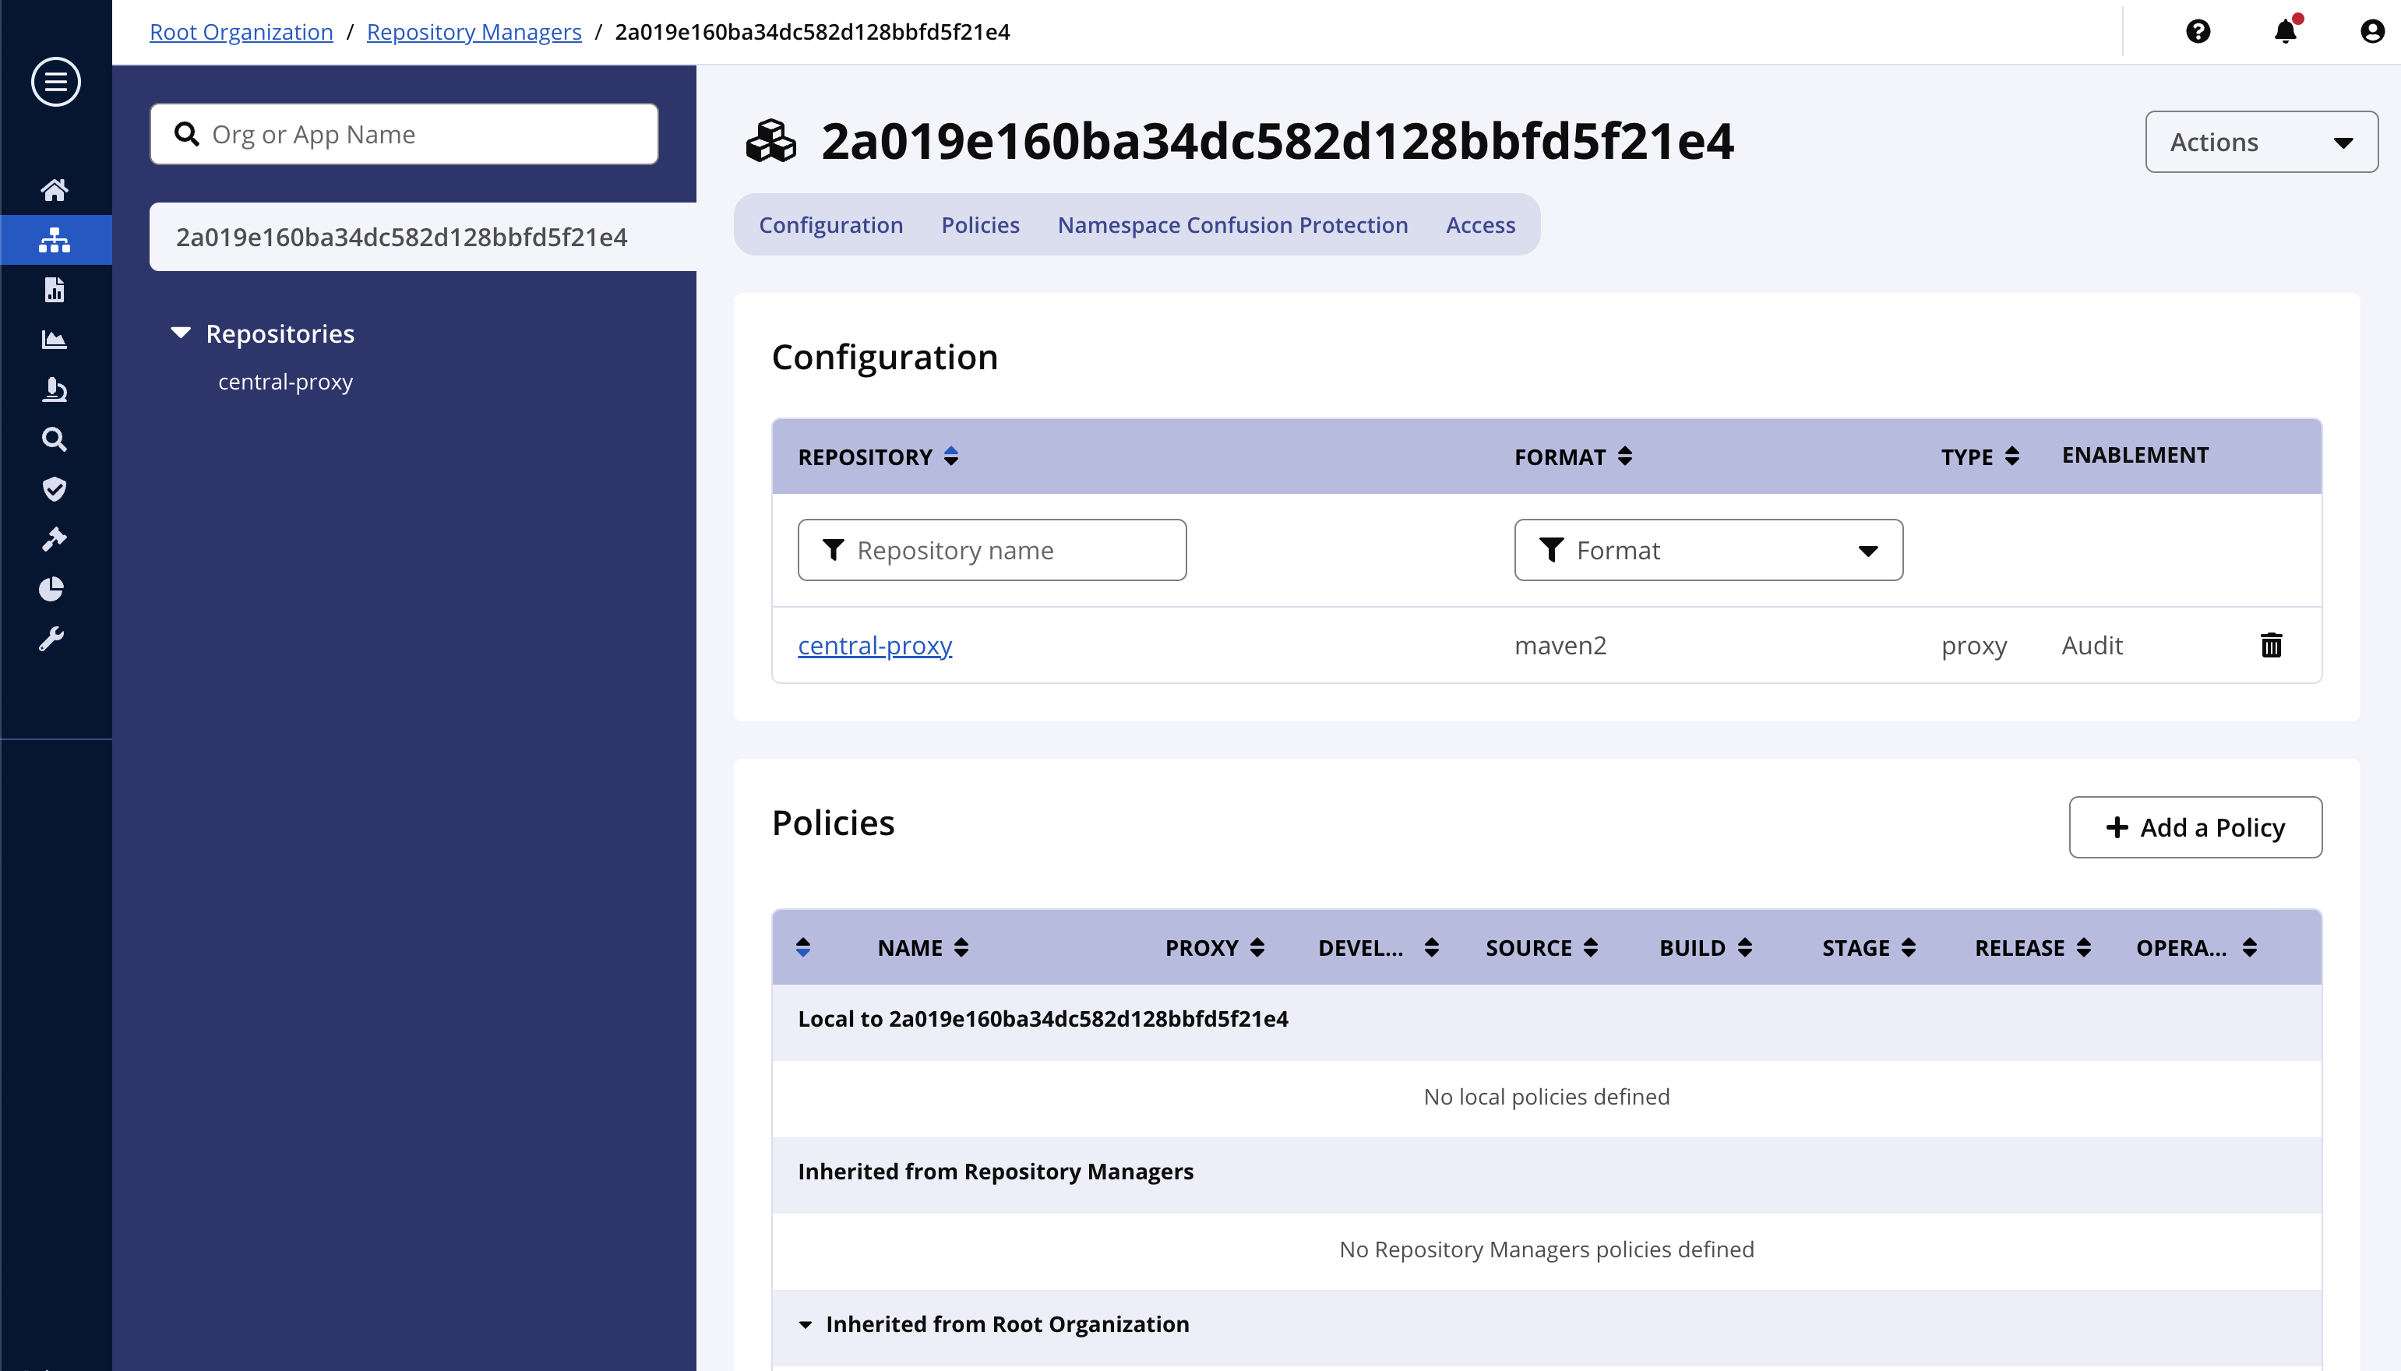
Task: Sort policies table by Source column
Action: tap(1542, 947)
